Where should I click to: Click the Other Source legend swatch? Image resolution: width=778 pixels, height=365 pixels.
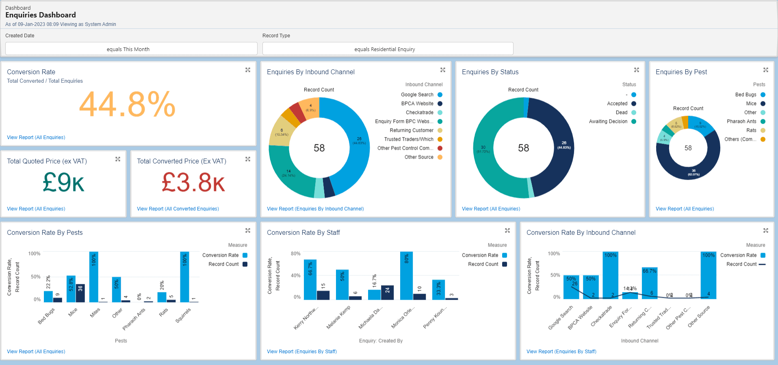pos(440,157)
